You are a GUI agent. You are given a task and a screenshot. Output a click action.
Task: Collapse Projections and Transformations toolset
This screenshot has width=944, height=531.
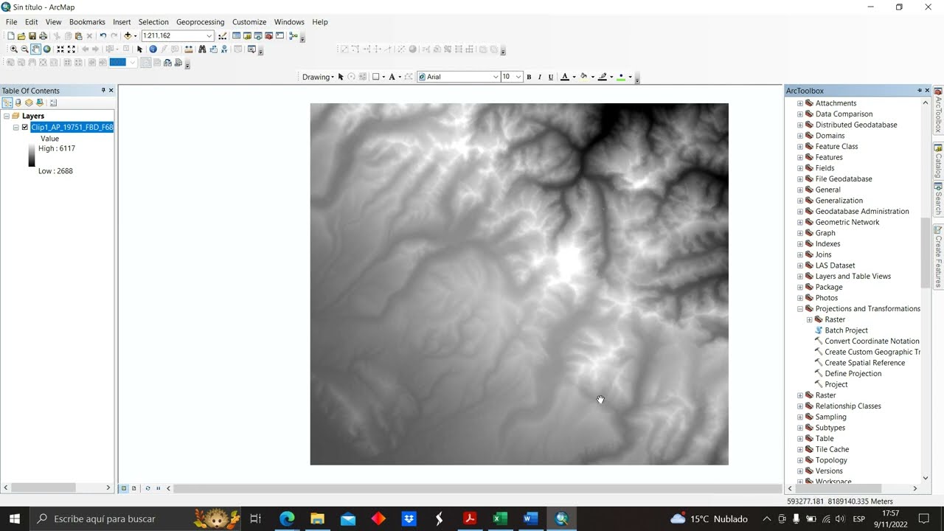[x=800, y=309]
